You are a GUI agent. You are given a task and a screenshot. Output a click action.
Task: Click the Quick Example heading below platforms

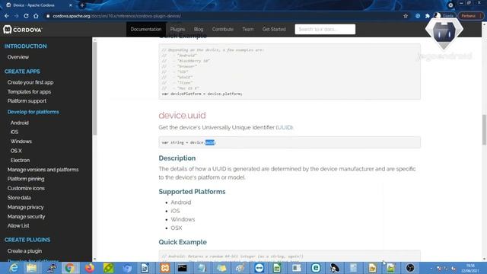click(x=183, y=242)
